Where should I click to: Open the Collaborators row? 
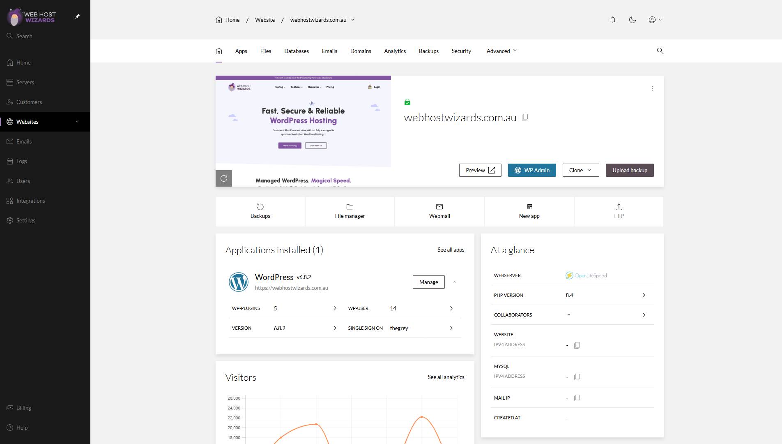coord(572,315)
